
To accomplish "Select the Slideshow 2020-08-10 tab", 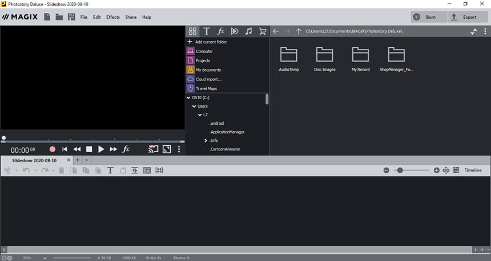I will pos(34,160).
